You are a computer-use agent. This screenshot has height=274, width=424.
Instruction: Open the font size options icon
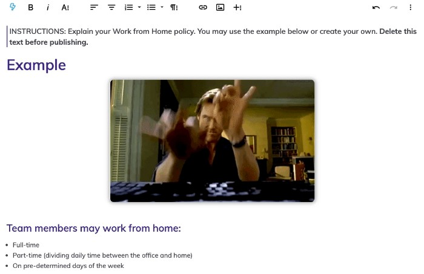[65, 7]
